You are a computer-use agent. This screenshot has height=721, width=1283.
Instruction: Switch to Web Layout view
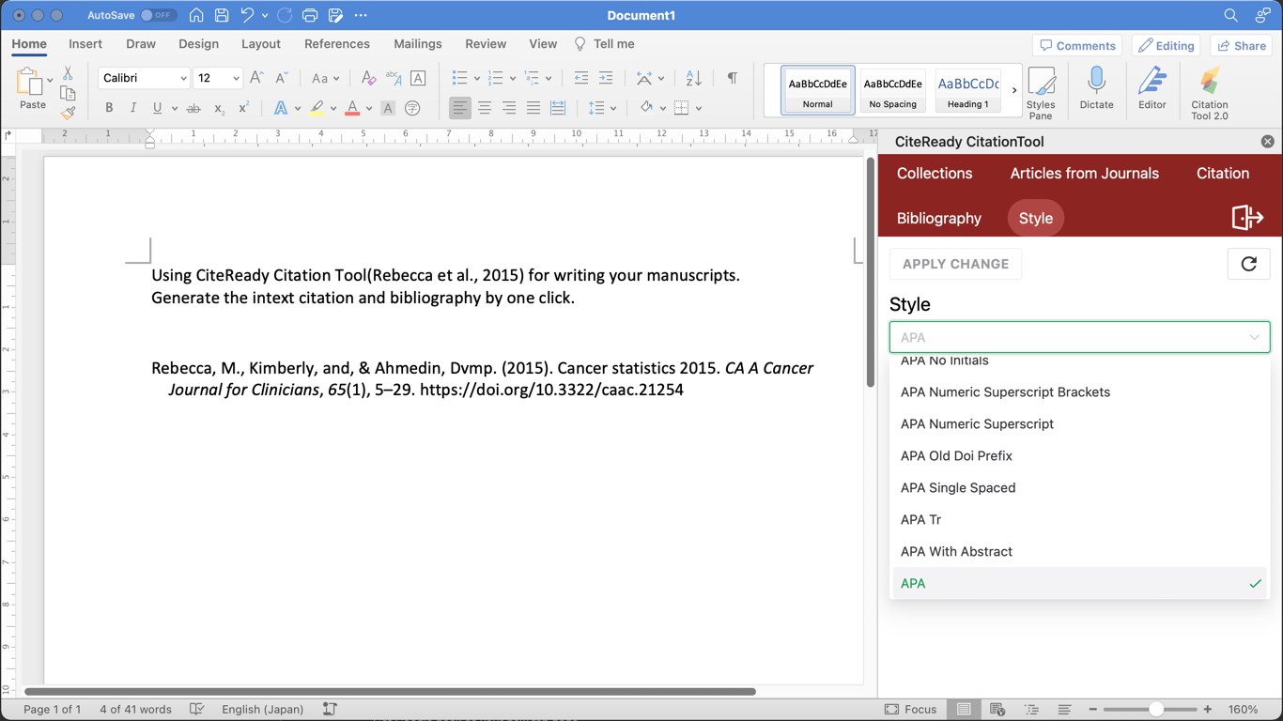pos(997,710)
